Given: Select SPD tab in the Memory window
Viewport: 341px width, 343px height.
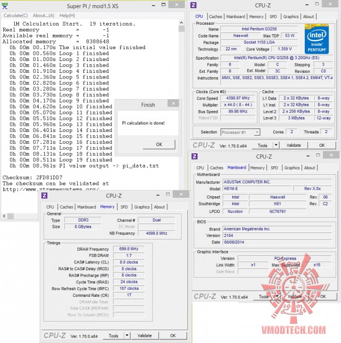Looking at the screenshot, I should pos(124,207).
